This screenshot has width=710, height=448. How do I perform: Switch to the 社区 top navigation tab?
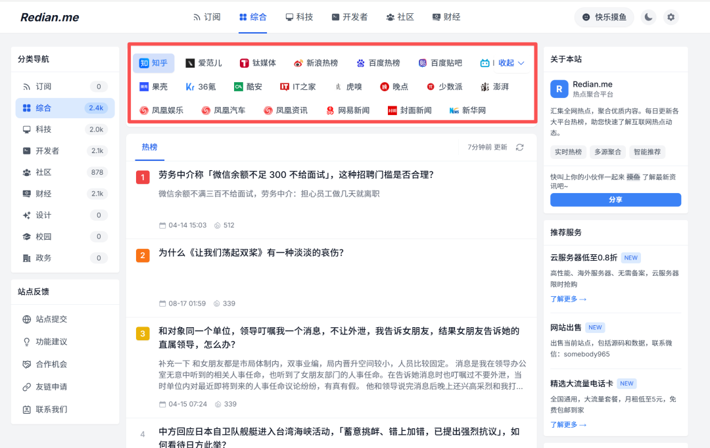[x=400, y=17]
